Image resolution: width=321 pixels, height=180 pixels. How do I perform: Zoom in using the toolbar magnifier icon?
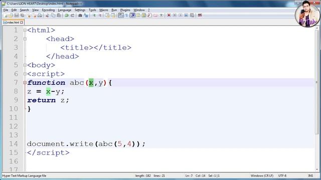[x=94, y=15]
